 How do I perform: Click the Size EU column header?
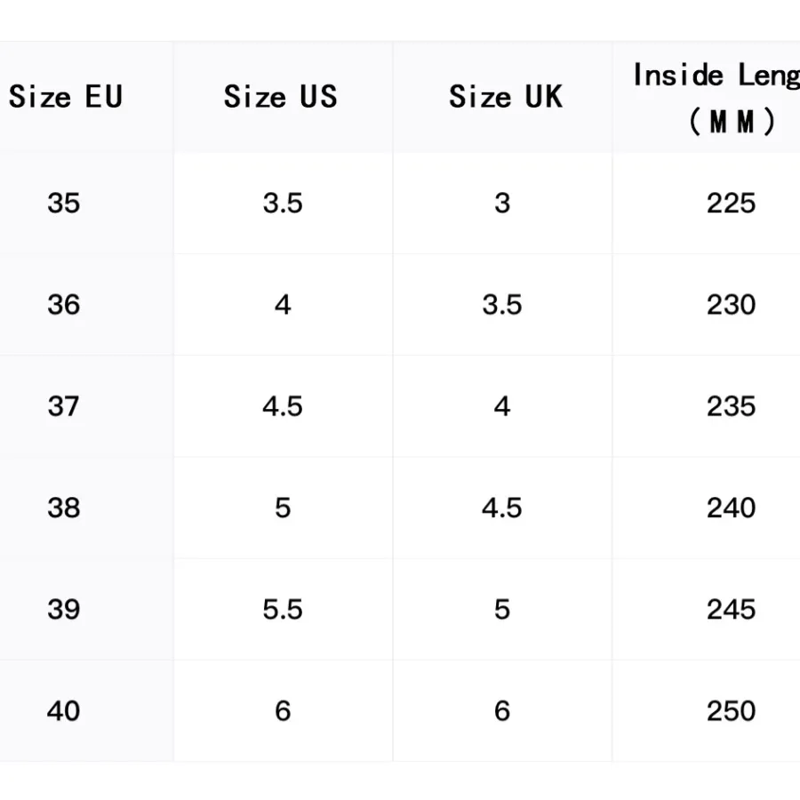tap(66, 96)
